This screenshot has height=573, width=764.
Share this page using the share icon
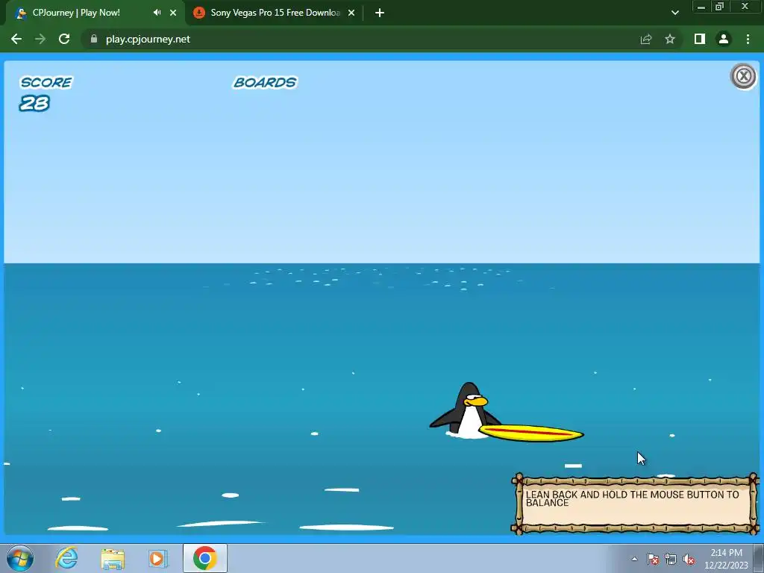click(x=646, y=39)
